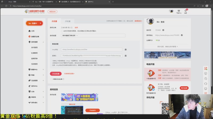Click the 公会 sidebar icon
Screen dimensions: 213x119
point(30,91)
